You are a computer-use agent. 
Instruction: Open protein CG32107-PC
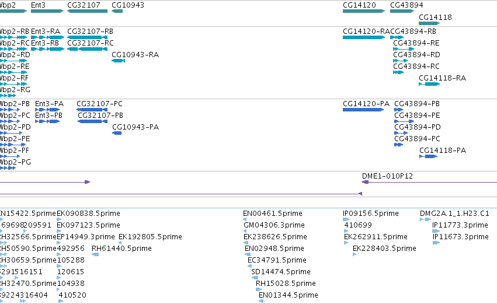tap(92, 110)
